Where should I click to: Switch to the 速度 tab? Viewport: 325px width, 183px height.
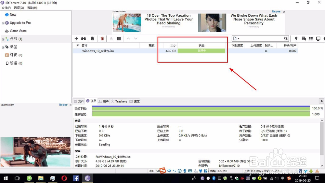coord(135,101)
